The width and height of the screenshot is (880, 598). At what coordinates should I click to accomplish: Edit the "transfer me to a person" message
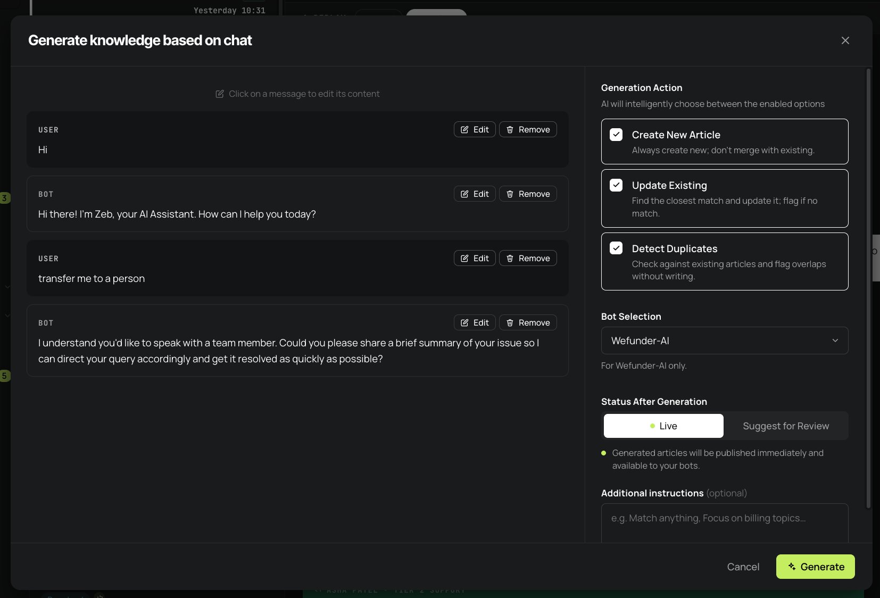pyautogui.click(x=475, y=258)
